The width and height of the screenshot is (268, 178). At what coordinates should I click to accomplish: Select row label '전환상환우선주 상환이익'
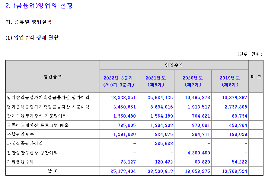coord(32,153)
